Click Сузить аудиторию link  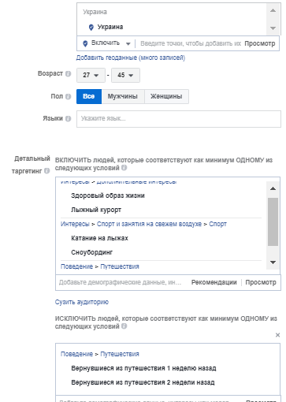tap(82, 302)
